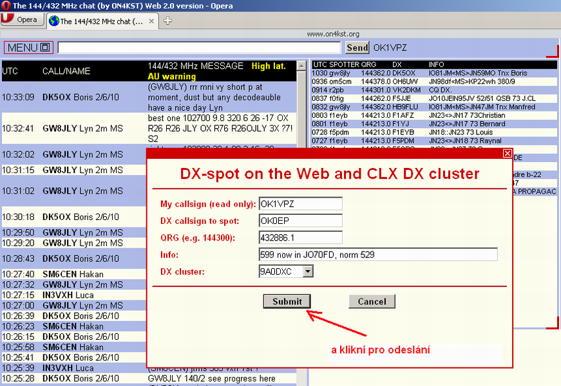Click the DX callsign to spot field
The width and height of the screenshot is (561, 386).
tap(300, 221)
